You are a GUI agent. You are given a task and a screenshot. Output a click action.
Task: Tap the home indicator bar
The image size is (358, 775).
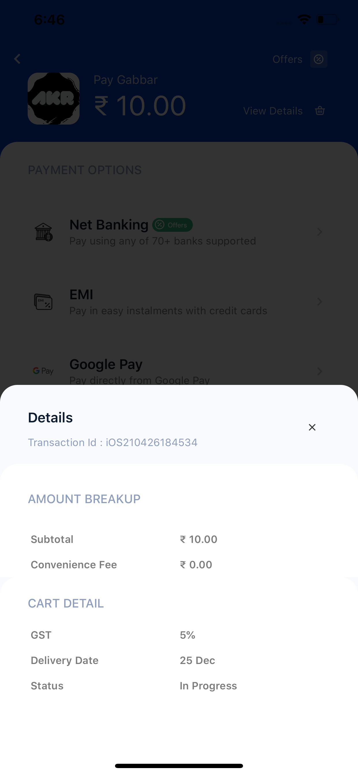click(x=179, y=766)
